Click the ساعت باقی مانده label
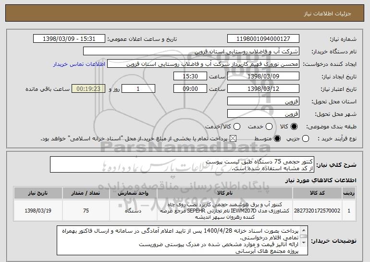 point(48,89)
